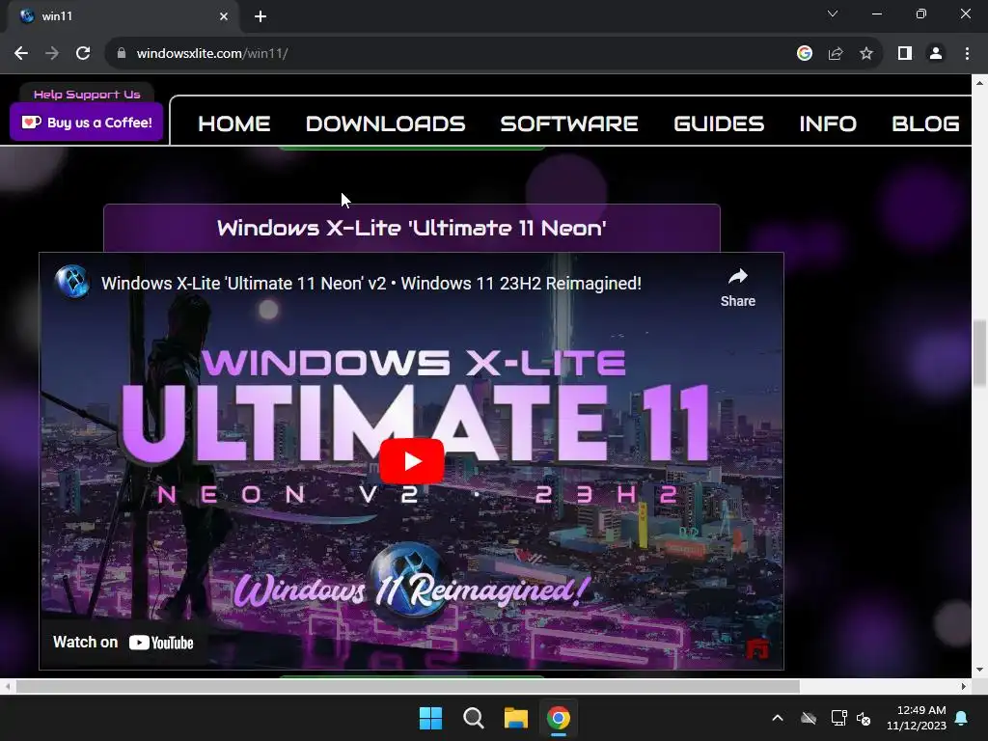Click Watch on YouTube
This screenshot has width=988, height=741.
123,642
